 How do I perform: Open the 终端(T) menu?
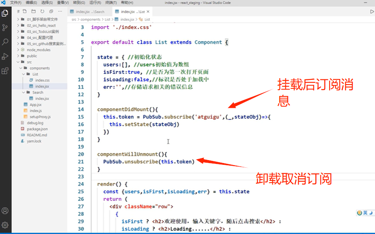click(x=111, y=3)
